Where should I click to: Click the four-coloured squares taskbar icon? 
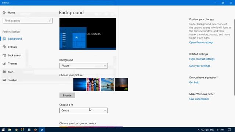(x=22, y=129)
